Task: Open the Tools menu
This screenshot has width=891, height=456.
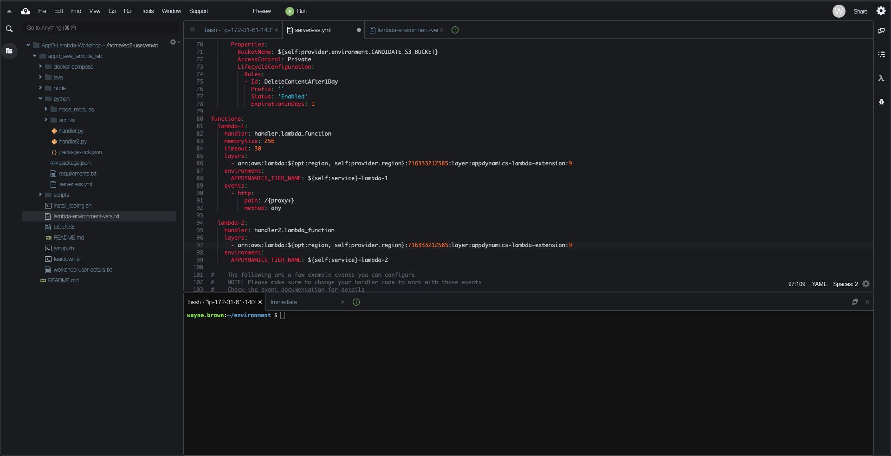Action: pos(147,11)
